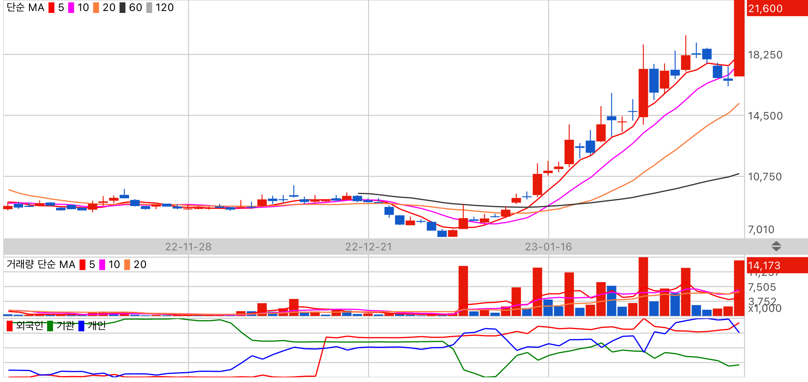
Task: Click the '거래량 단순 MA' volume legend label
Action: pos(41,264)
